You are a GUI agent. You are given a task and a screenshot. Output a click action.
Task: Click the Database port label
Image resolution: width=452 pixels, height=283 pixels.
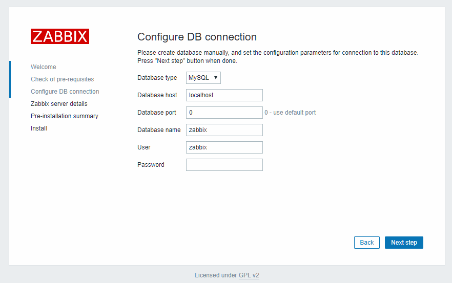pyautogui.click(x=156, y=113)
